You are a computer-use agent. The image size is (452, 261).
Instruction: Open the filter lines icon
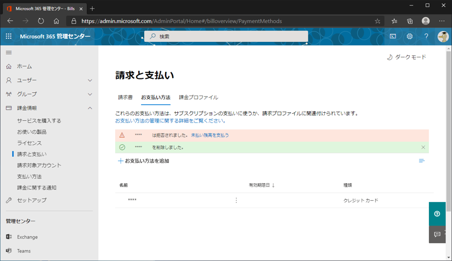(421, 161)
